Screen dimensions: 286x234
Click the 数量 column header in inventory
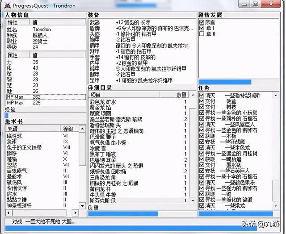pos(175,95)
